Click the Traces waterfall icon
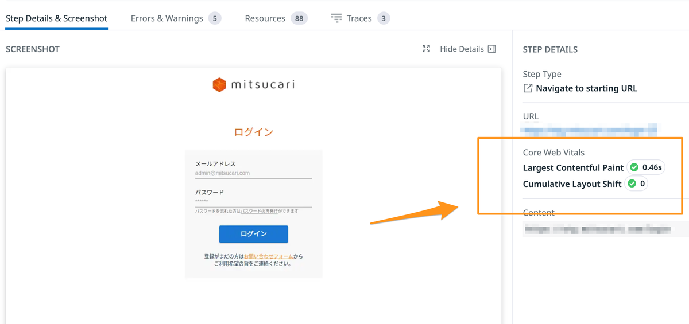Image resolution: width=689 pixels, height=324 pixels. [336, 18]
